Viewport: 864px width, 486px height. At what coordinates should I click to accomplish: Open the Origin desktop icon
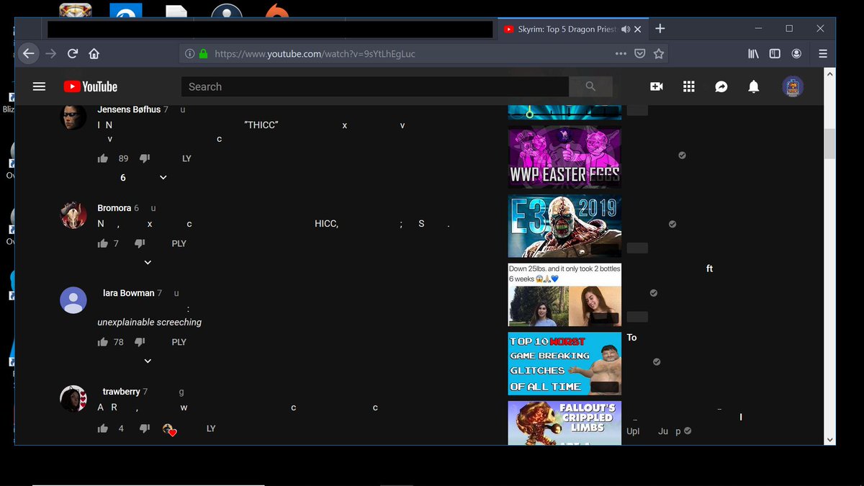277,12
